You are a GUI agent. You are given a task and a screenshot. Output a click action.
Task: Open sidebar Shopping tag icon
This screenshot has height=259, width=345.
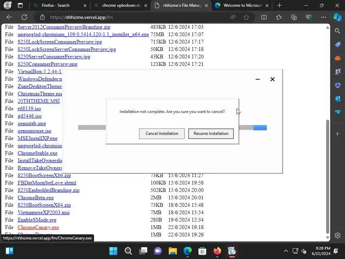coord(338,45)
